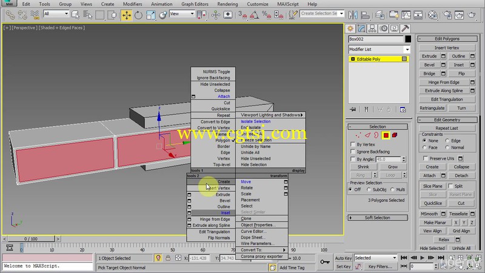Enable the Ignore Backfacing checkbox
The width and height of the screenshot is (485, 273).
click(353, 152)
